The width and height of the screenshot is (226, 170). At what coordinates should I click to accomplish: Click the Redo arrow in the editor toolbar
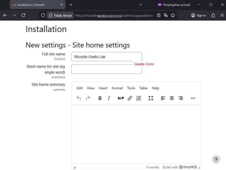(88, 98)
